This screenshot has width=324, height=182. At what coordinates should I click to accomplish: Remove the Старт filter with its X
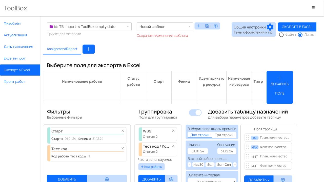click(123, 131)
